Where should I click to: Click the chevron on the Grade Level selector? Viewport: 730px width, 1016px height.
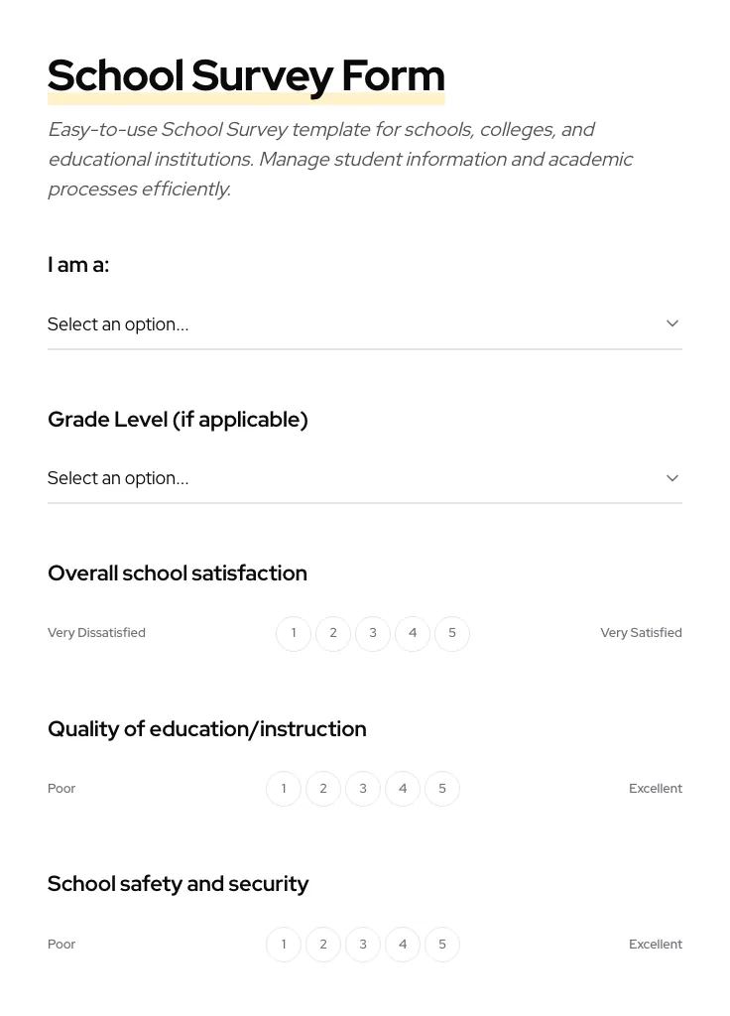[672, 478]
